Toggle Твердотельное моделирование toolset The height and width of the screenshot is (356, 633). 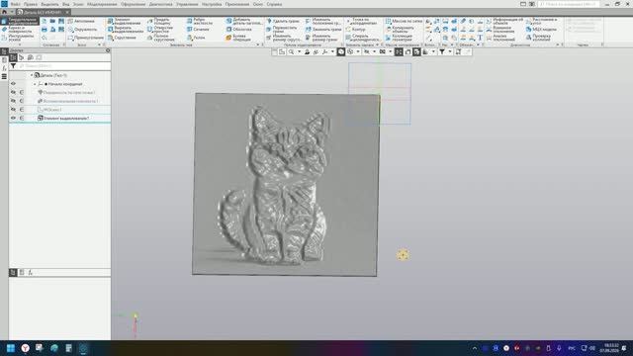(20, 21)
